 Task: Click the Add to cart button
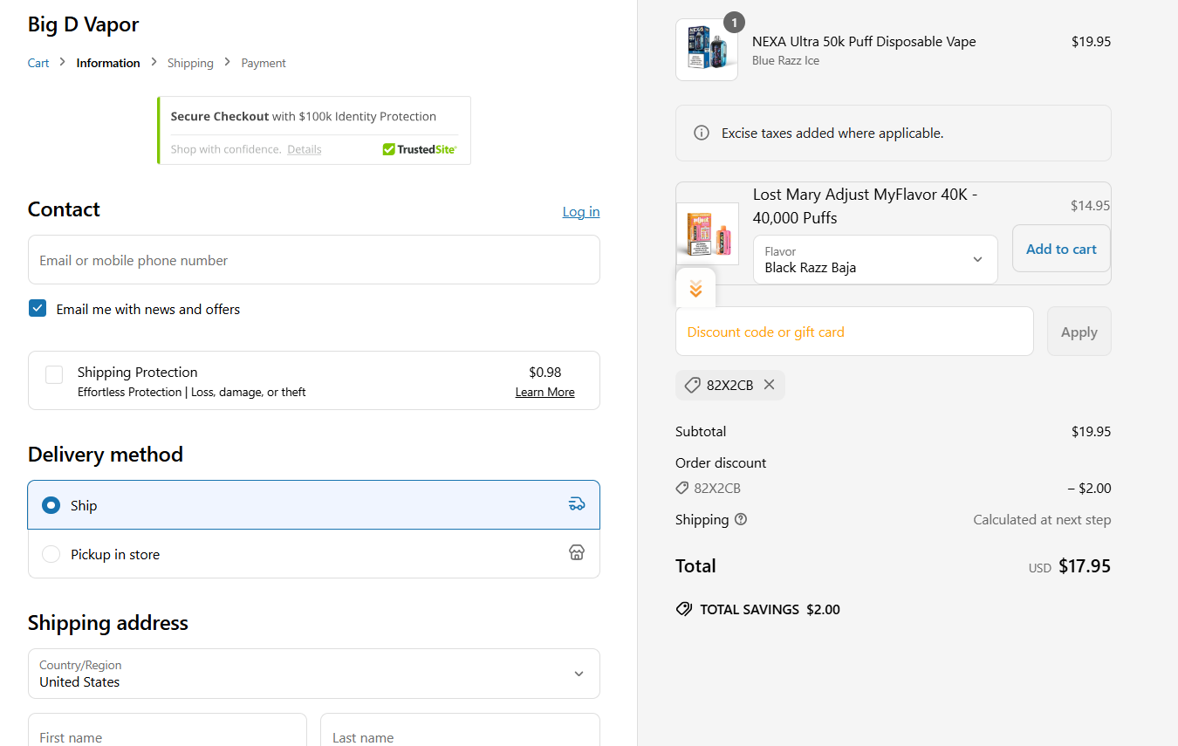pos(1061,249)
